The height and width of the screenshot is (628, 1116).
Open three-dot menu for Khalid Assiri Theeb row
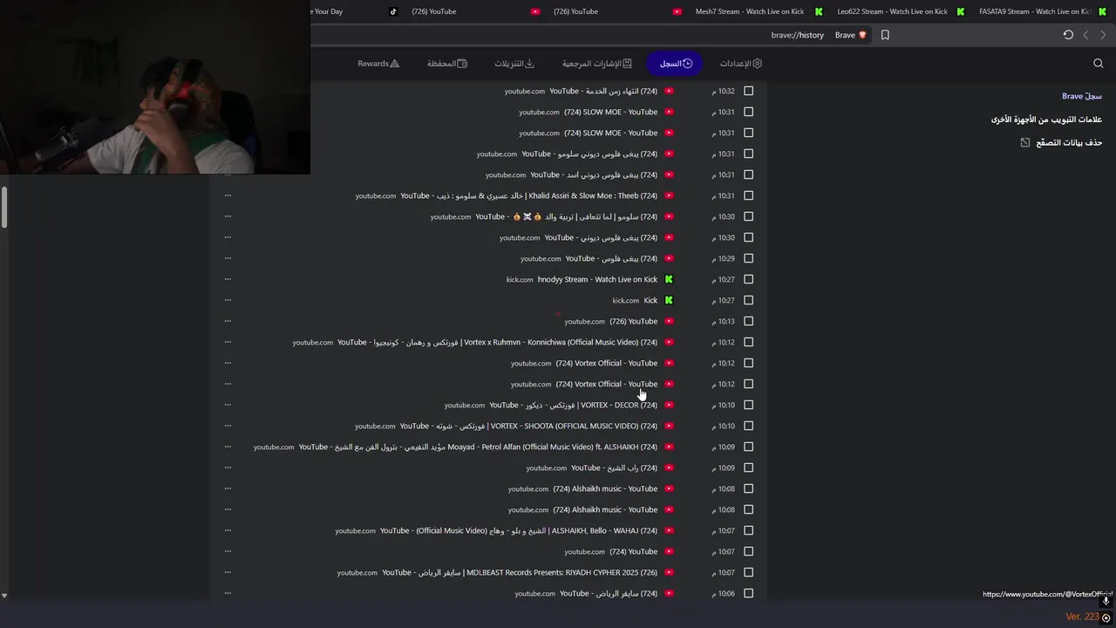point(228,195)
